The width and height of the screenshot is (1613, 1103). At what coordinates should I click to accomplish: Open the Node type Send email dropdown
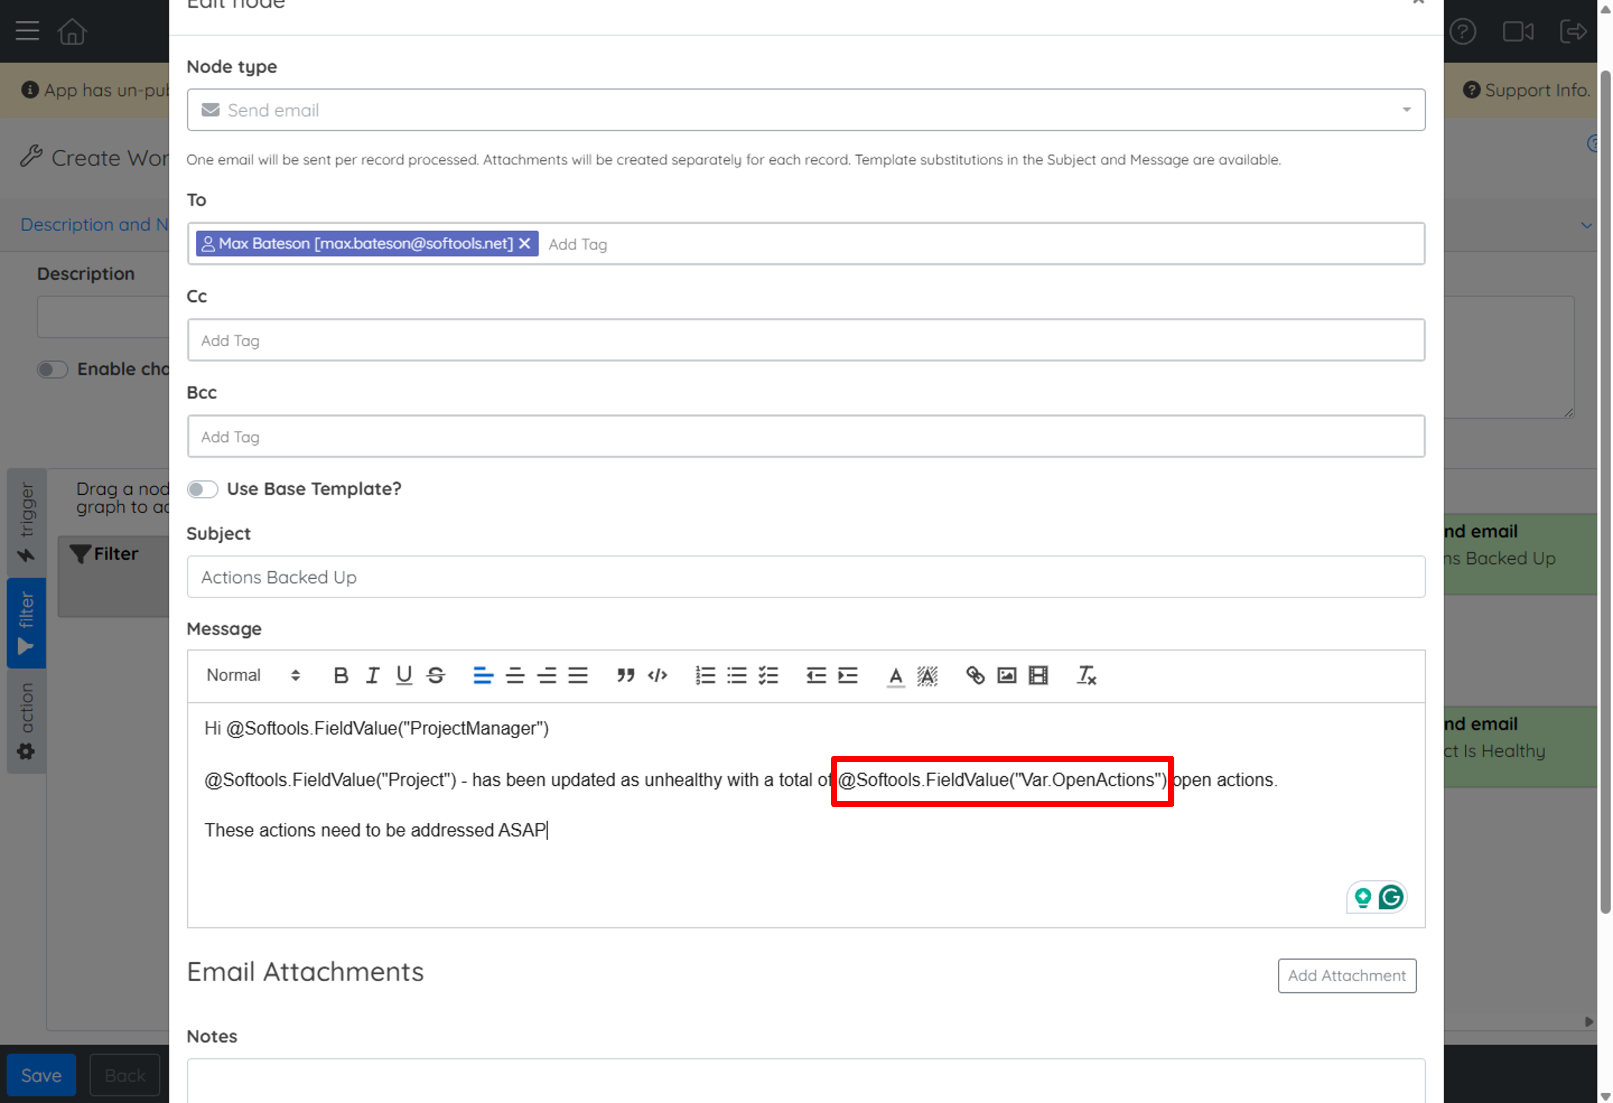click(x=806, y=110)
